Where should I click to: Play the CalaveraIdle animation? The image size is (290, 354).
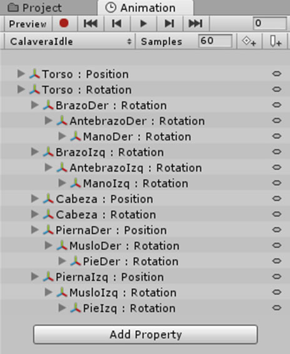[143, 23]
